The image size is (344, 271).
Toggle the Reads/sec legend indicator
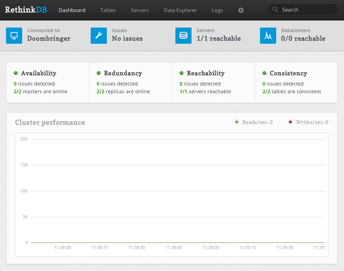click(237, 122)
